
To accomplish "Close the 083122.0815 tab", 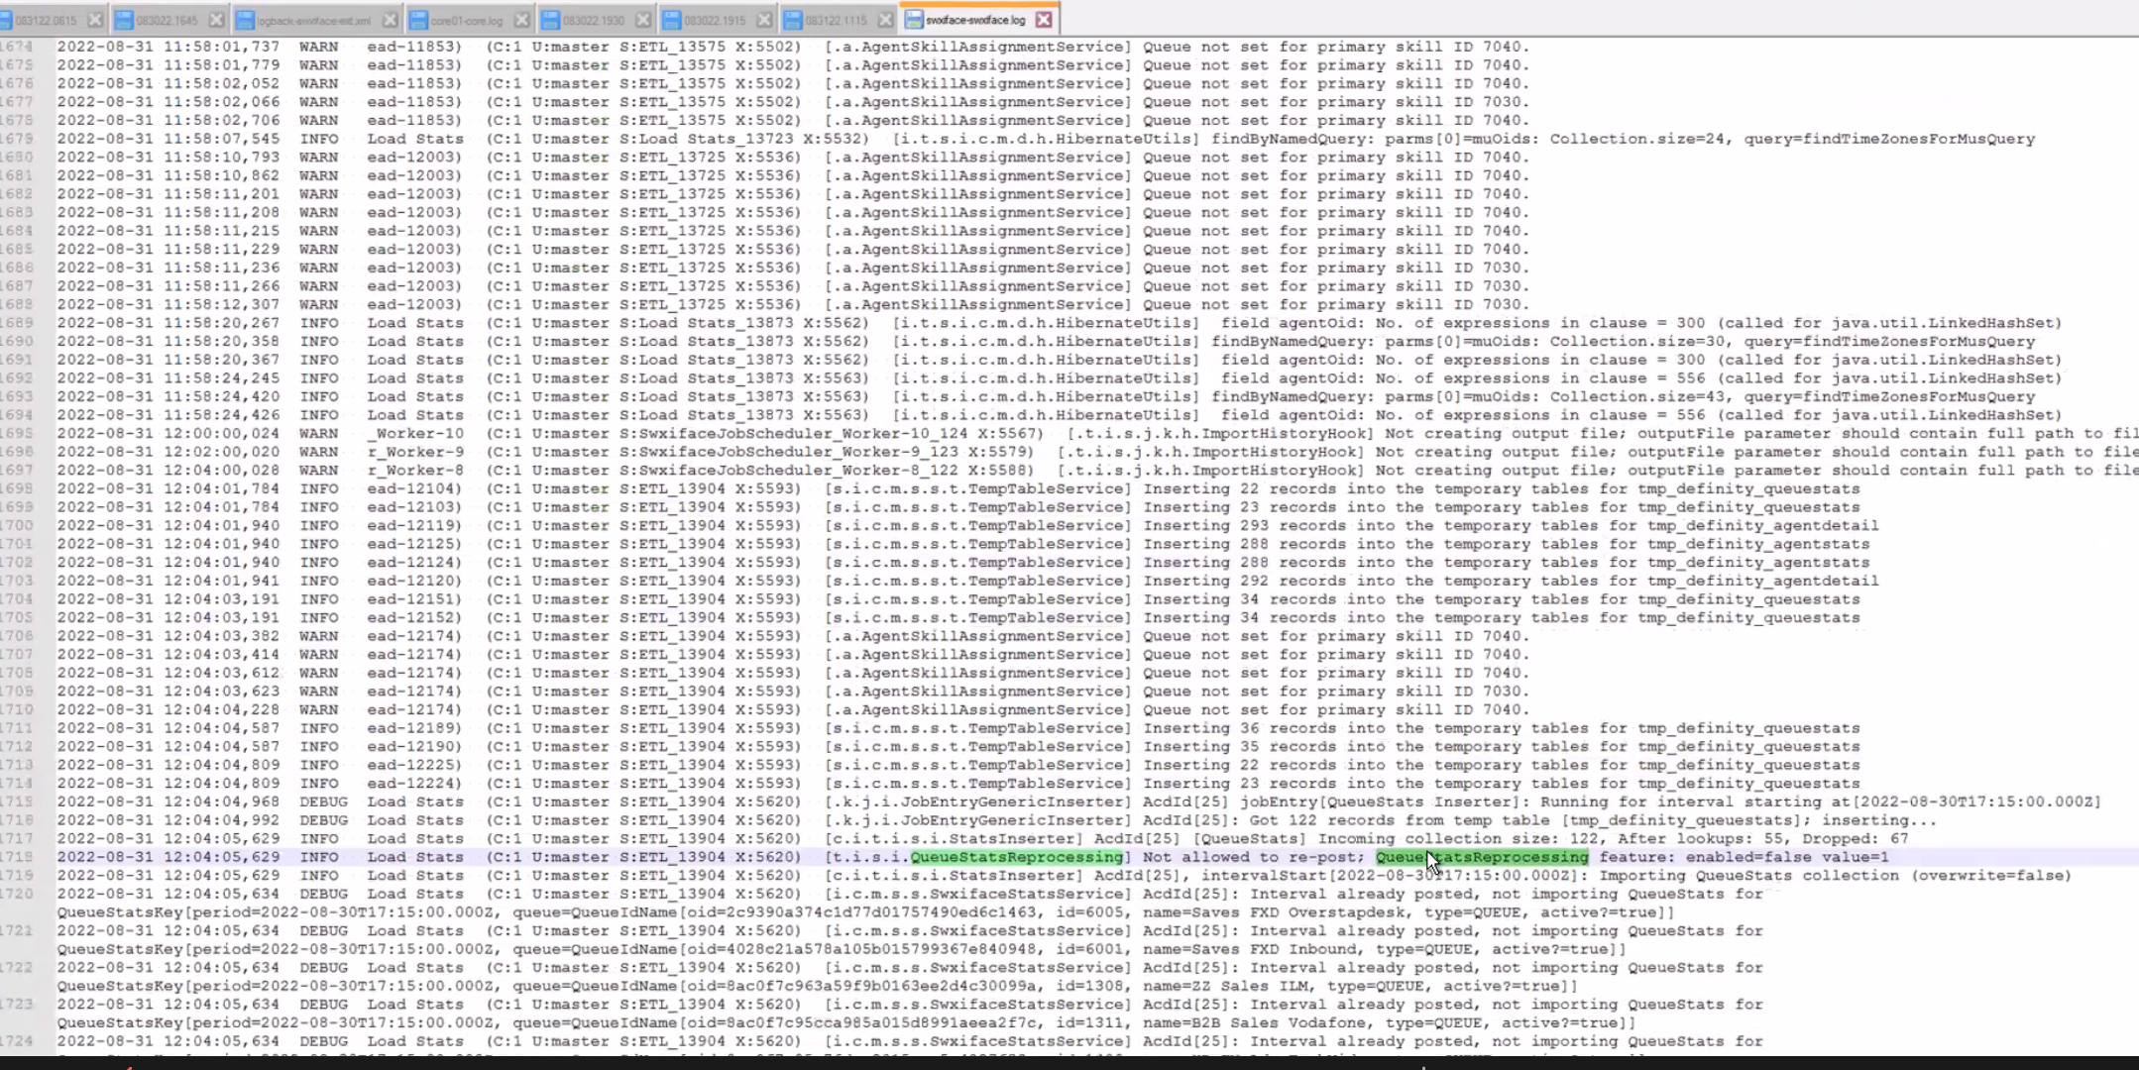I will pos(95,20).
